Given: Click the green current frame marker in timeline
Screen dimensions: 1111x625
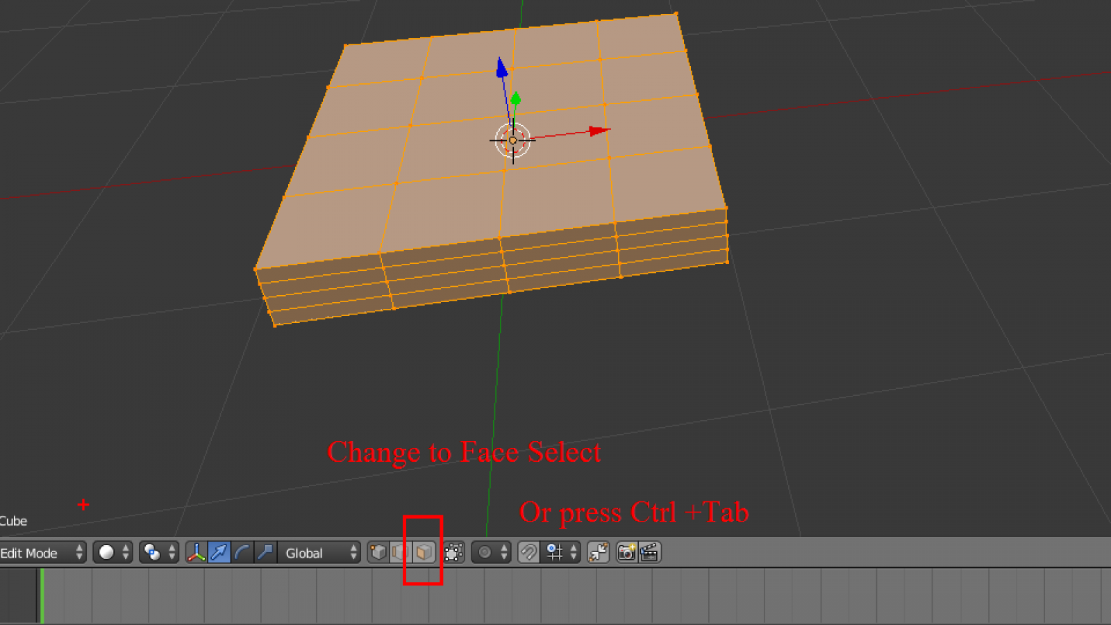Looking at the screenshot, I should point(42,596).
